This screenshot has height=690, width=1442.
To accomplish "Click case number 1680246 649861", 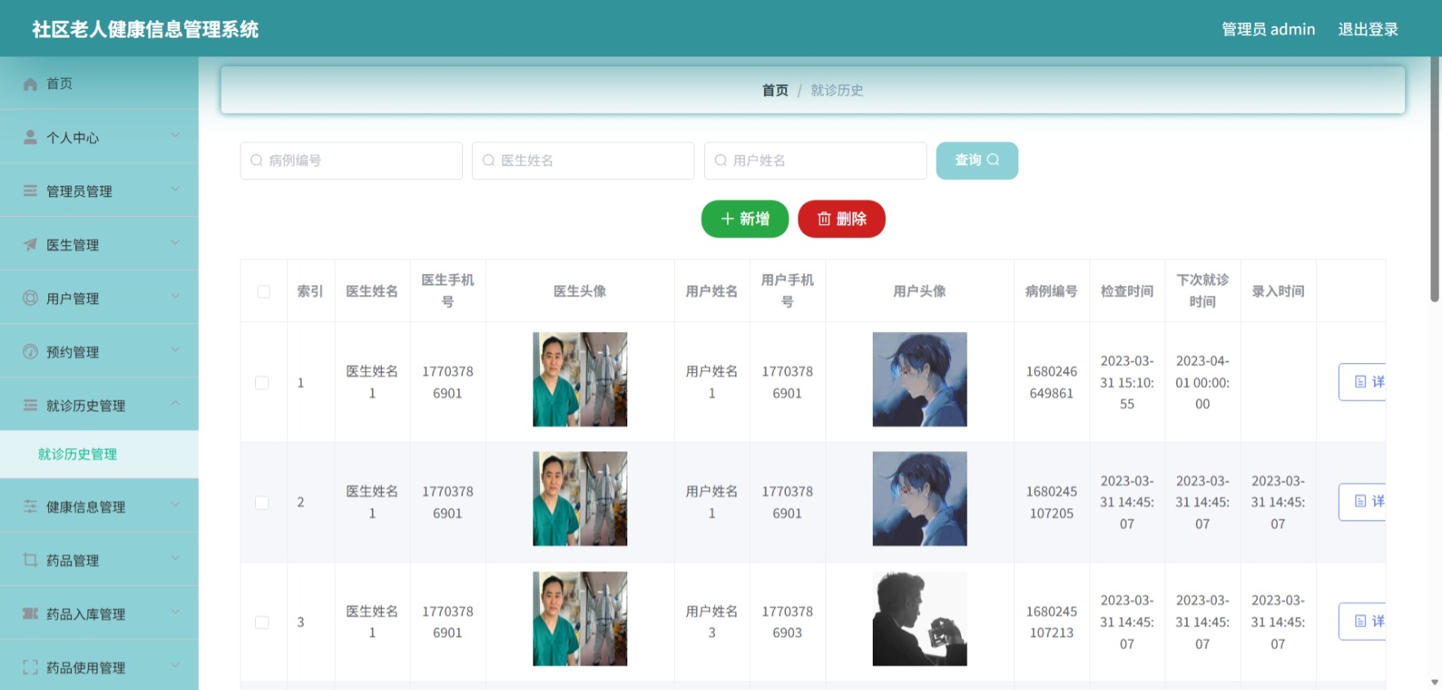I will pos(1051,382).
